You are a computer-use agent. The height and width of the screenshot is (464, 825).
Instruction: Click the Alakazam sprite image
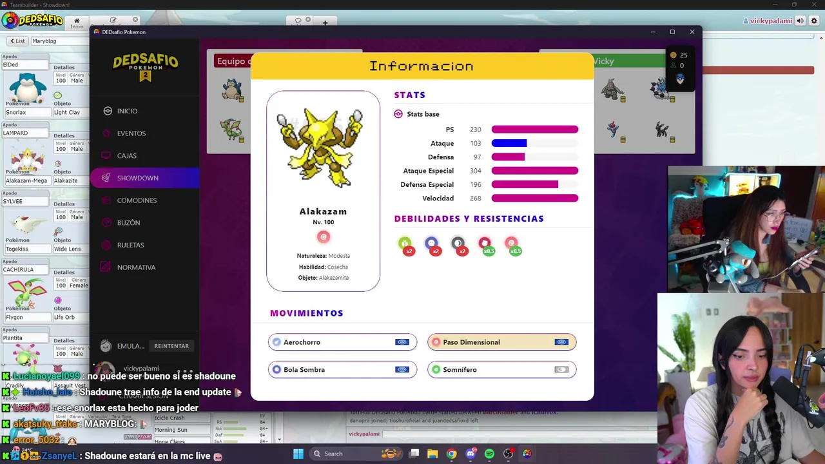[x=320, y=149]
